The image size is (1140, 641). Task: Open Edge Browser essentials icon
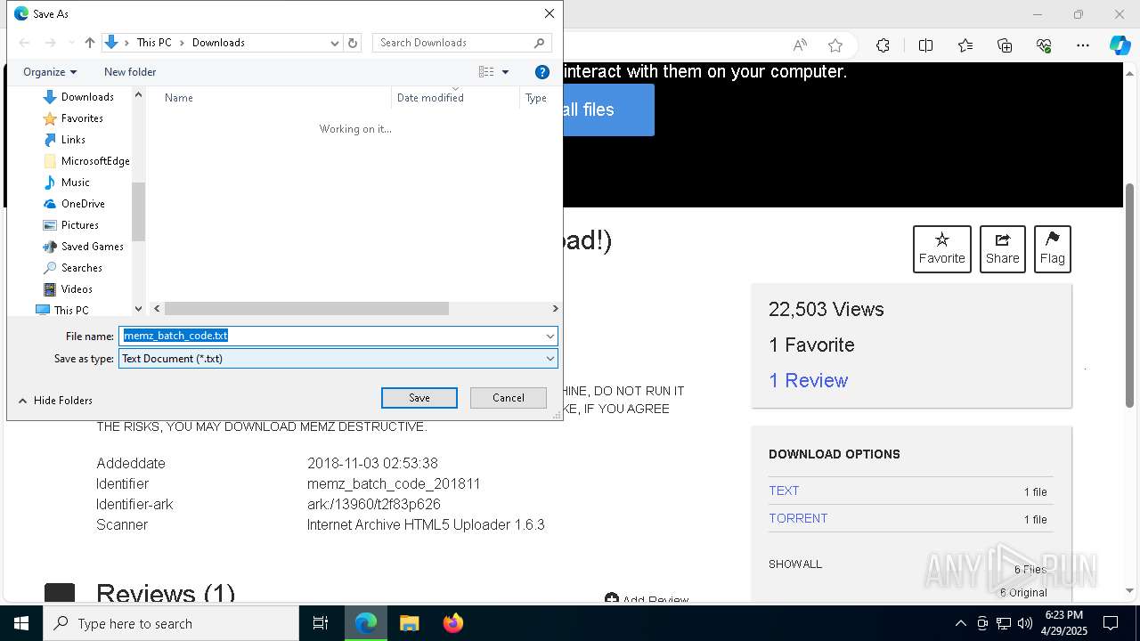[x=1044, y=45]
